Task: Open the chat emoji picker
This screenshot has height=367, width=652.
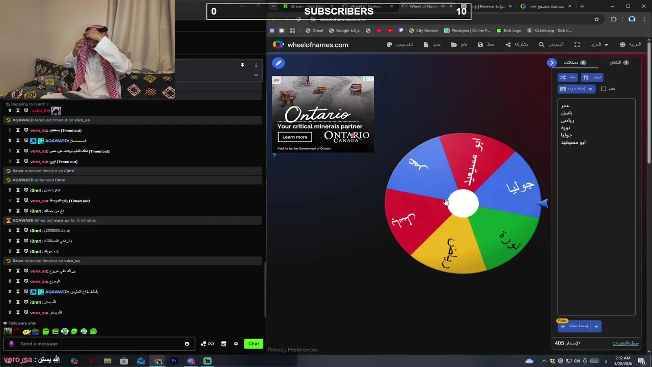Action: (x=187, y=344)
